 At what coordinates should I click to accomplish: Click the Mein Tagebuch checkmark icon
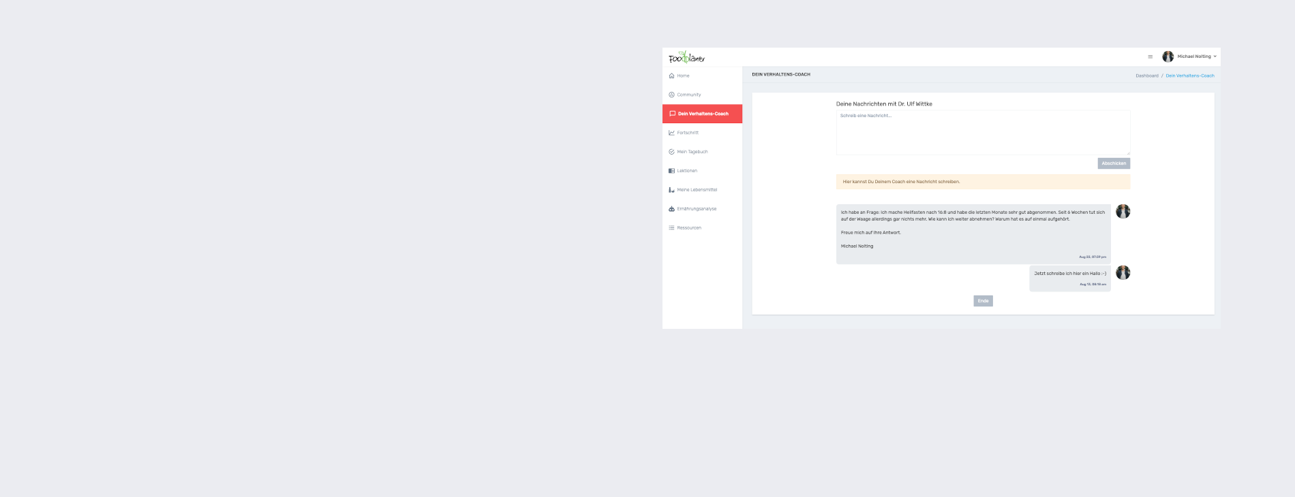pyautogui.click(x=671, y=152)
